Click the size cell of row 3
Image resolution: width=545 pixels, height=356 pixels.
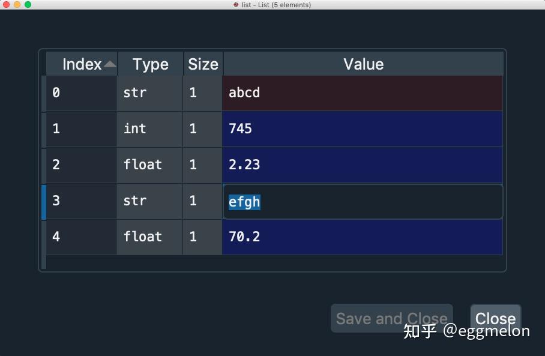[203, 201]
